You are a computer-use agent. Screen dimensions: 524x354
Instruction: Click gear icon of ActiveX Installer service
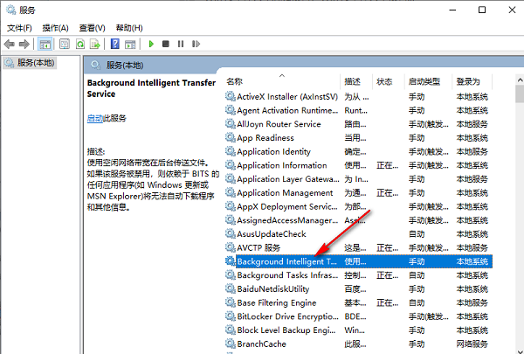tap(230, 96)
